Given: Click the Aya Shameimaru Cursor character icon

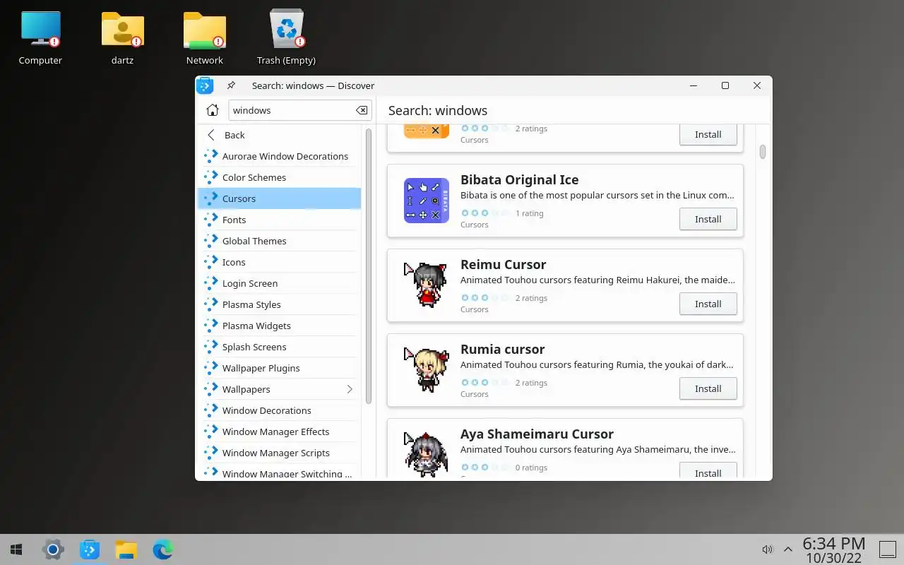Looking at the screenshot, I should coord(427,453).
